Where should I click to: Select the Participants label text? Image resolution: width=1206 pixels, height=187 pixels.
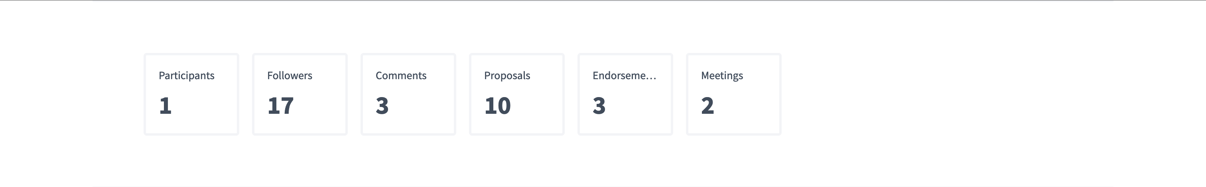pos(186,76)
